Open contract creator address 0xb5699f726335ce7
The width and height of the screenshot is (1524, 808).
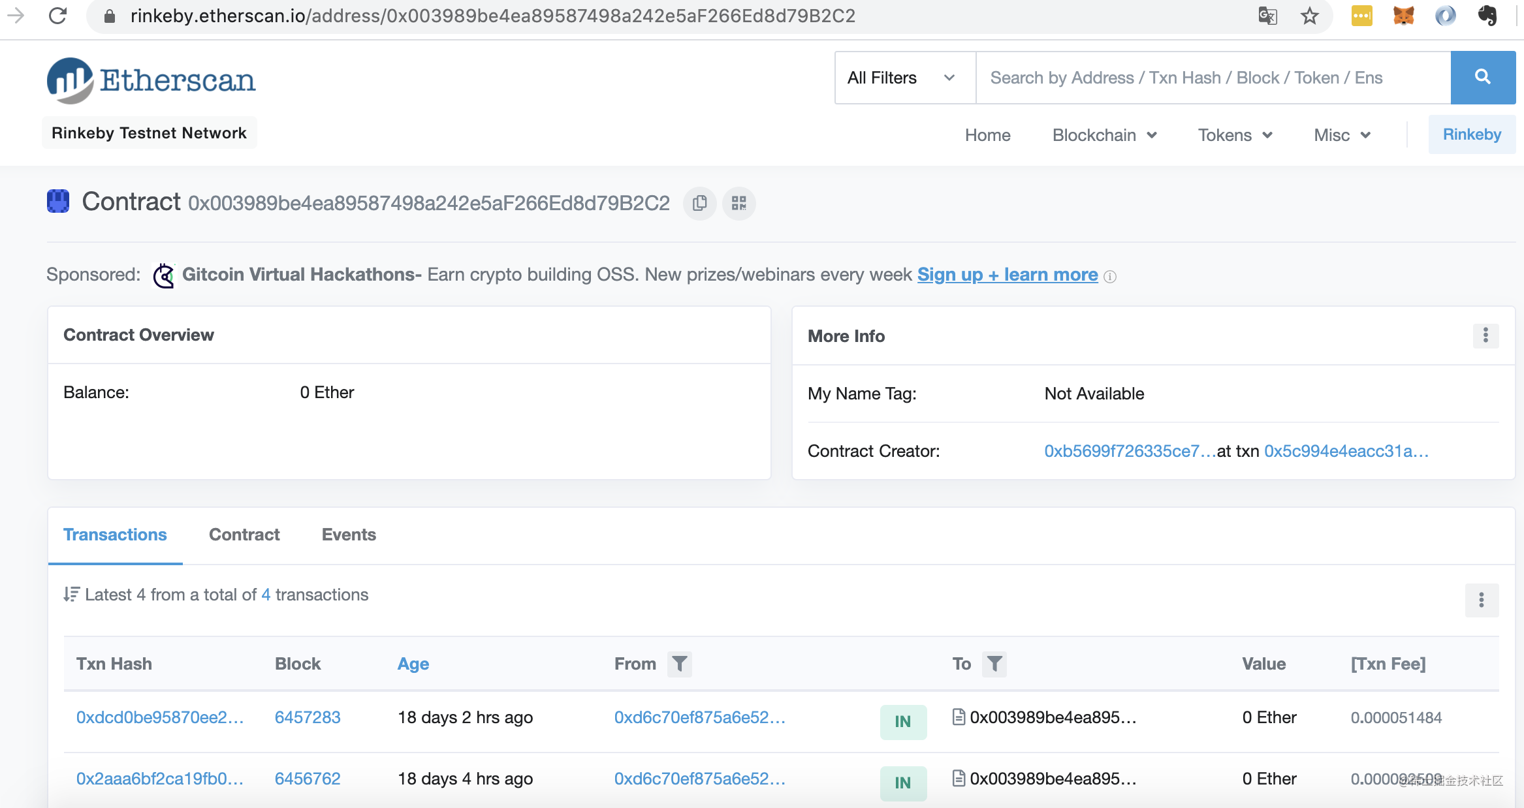(1130, 451)
